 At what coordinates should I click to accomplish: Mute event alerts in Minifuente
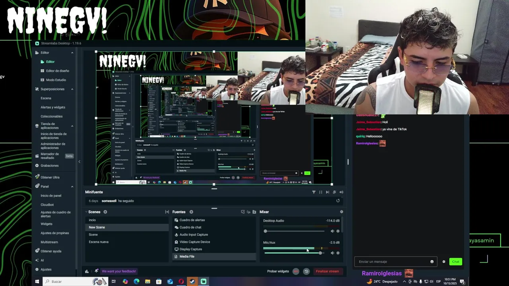(334, 192)
